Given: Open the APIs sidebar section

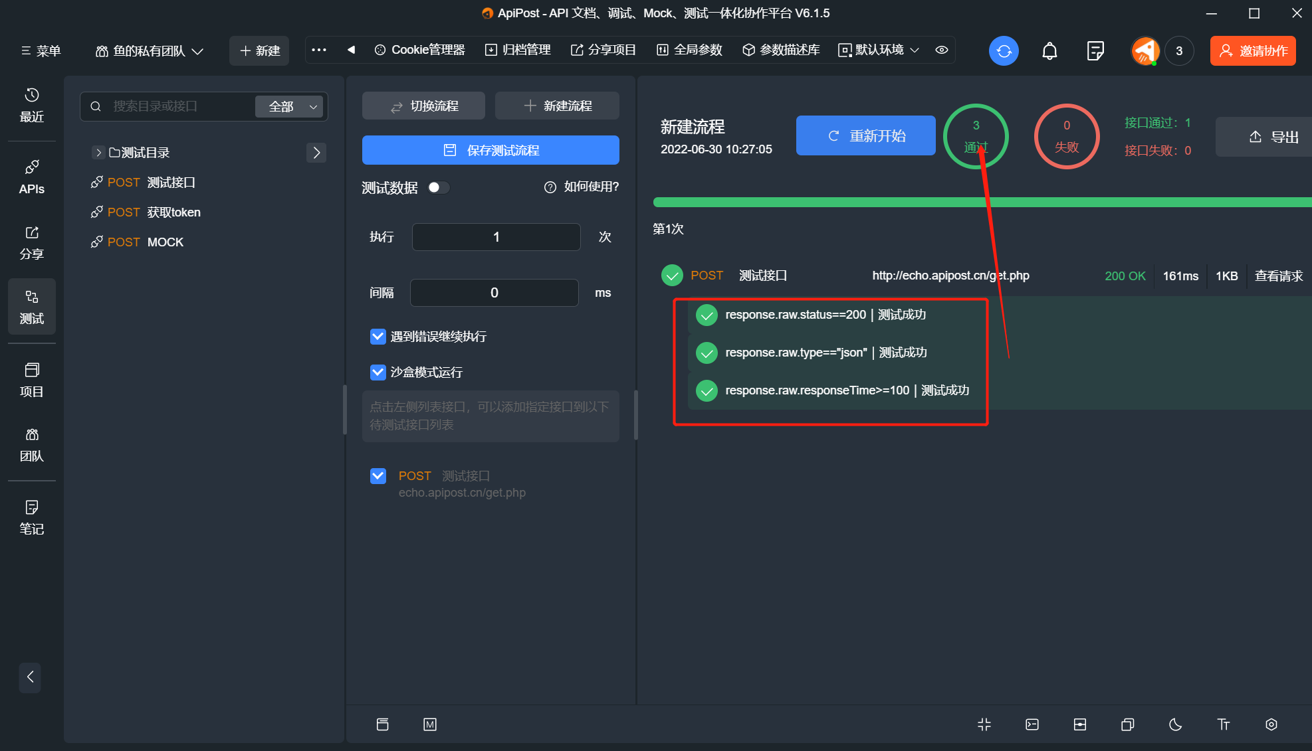Looking at the screenshot, I should point(31,177).
